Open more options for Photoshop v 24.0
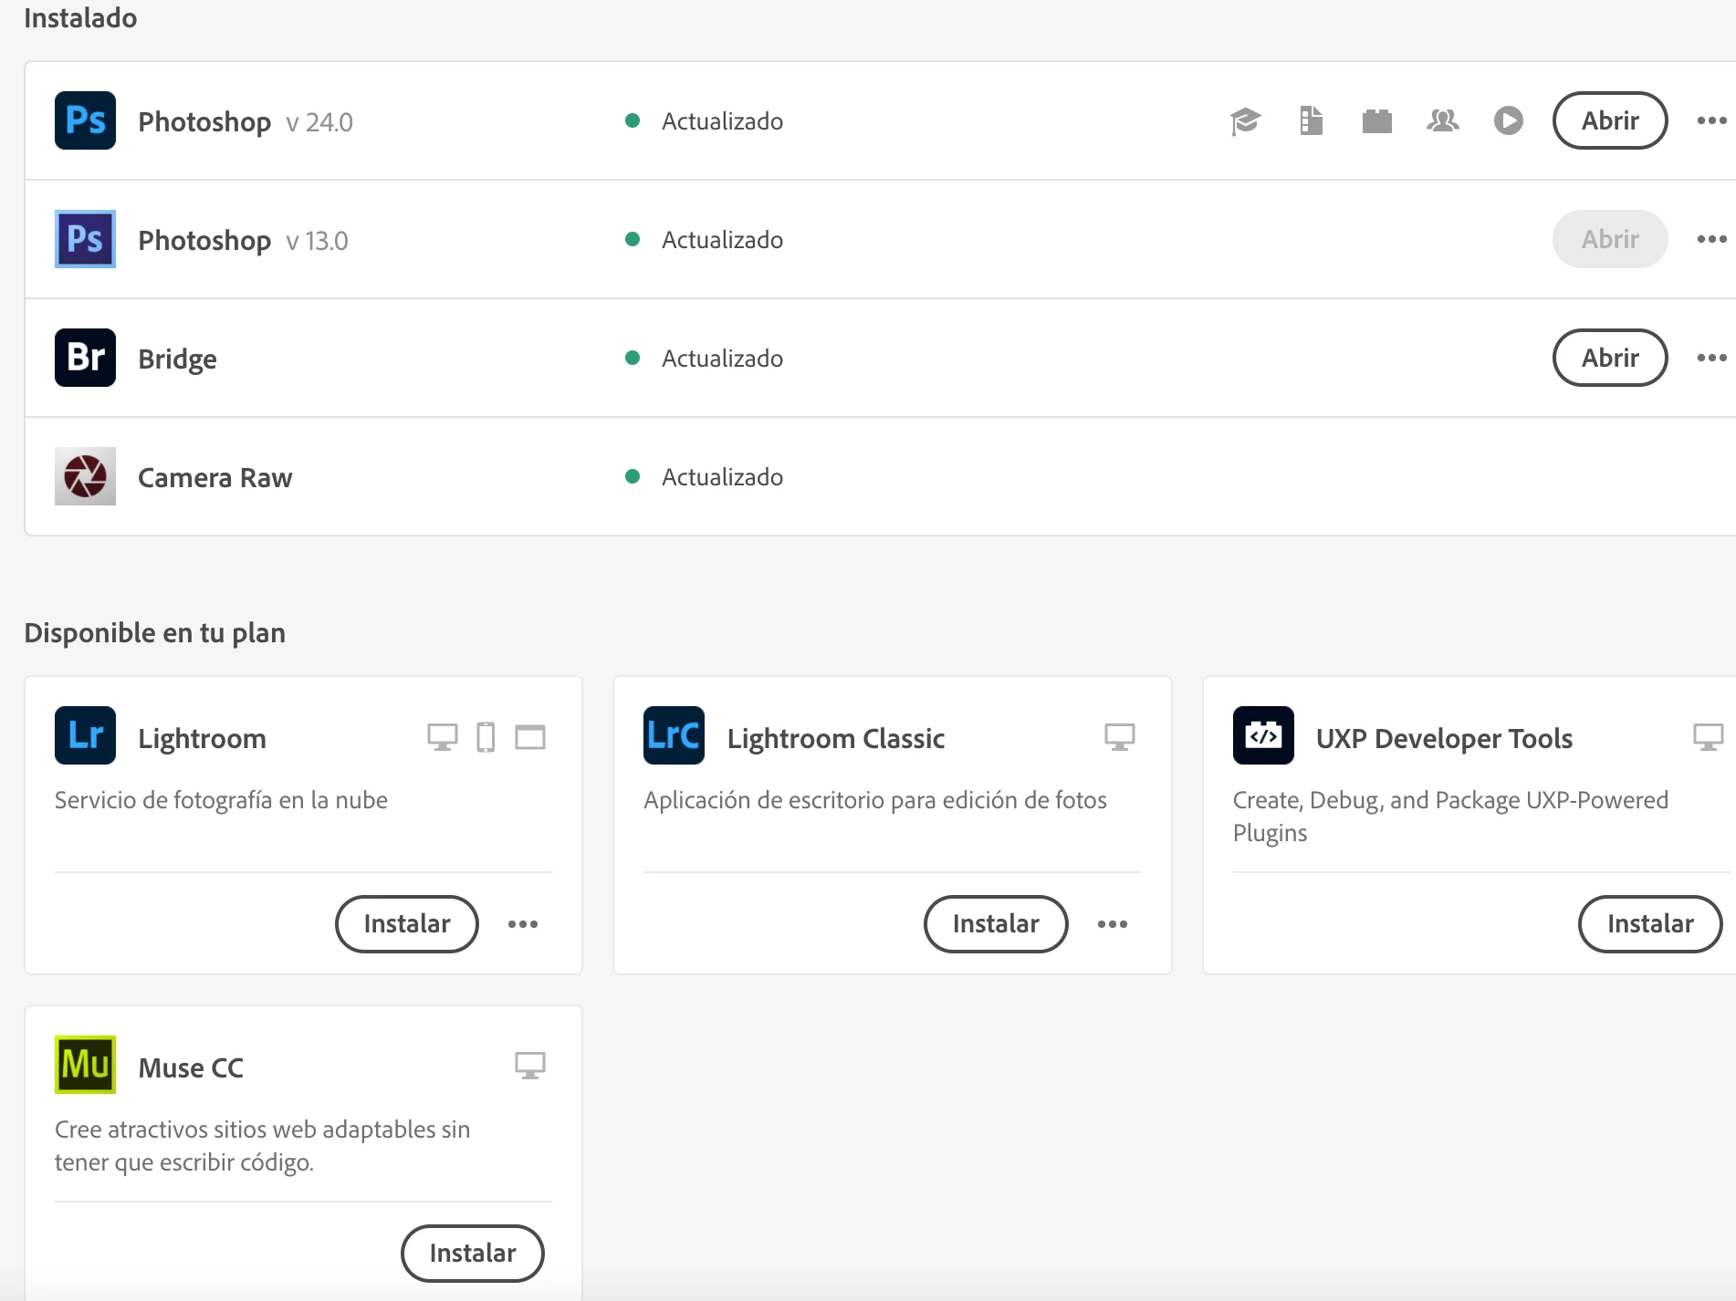 tap(1711, 120)
